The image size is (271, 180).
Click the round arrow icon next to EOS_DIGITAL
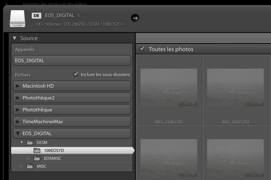point(135,18)
